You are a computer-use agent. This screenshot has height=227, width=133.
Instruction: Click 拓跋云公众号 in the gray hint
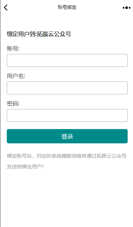112,156
